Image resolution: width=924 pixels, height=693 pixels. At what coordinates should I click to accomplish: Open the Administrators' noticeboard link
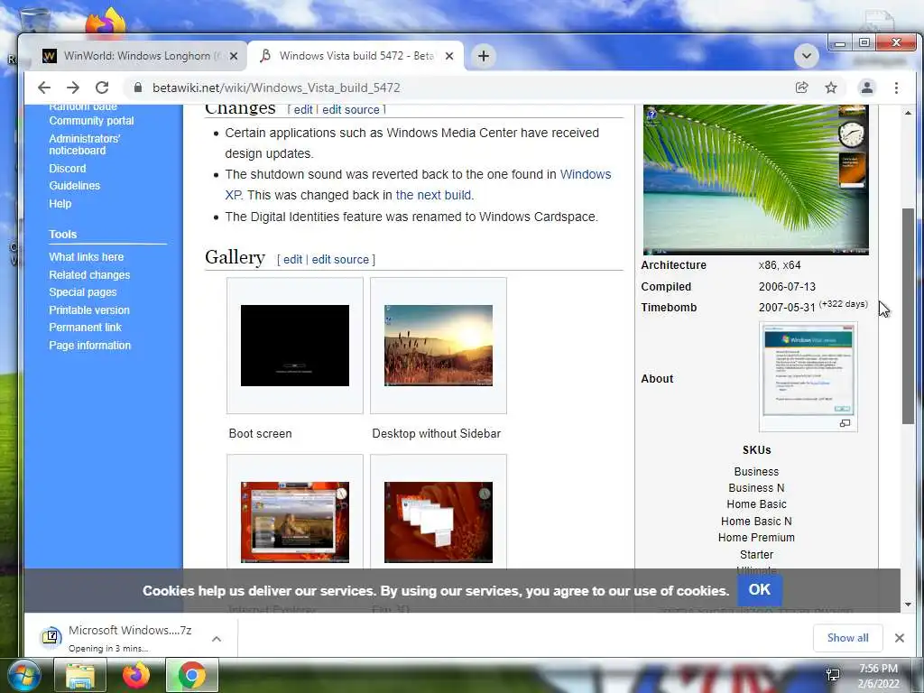[84, 144]
